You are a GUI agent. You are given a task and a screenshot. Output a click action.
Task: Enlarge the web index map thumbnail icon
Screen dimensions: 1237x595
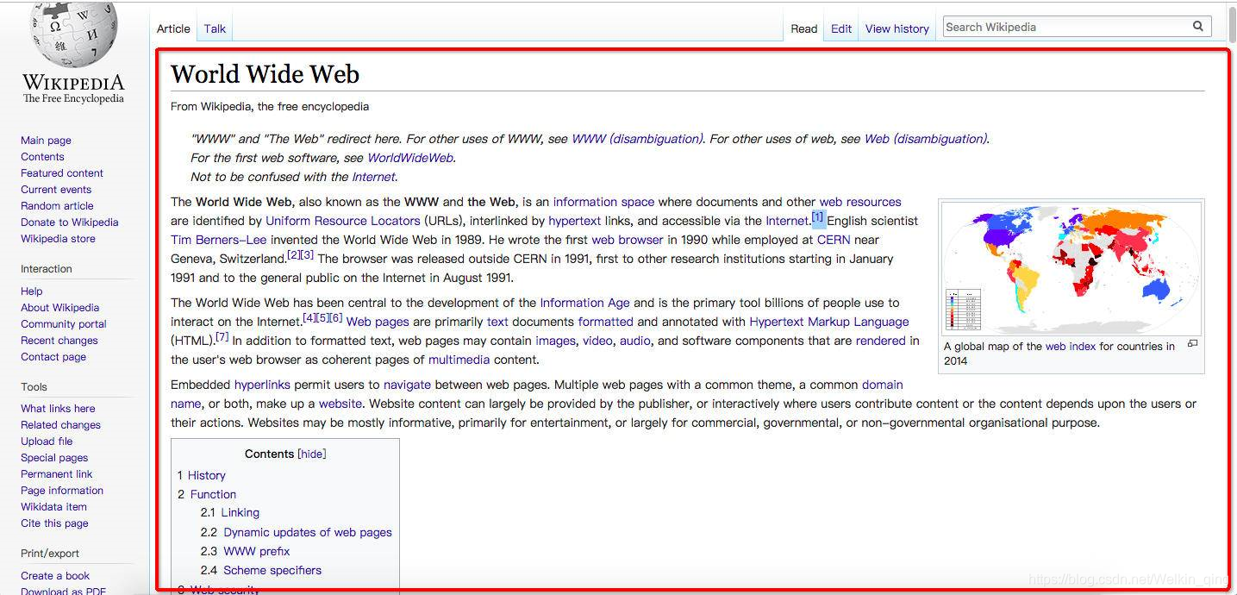click(1193, 343)
